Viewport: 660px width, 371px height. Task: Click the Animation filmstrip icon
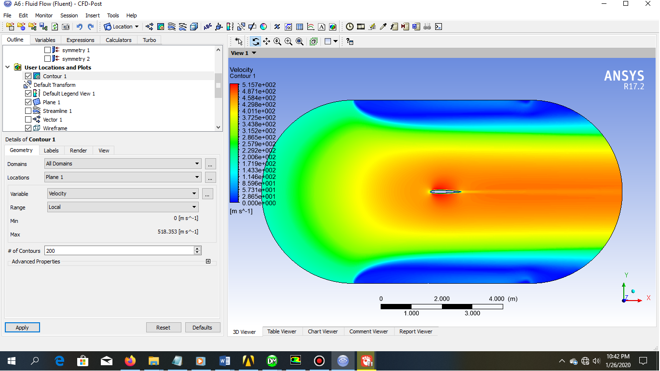[360, 27]
